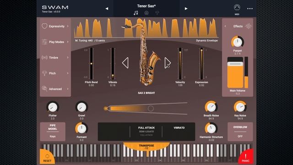Click the SAX 2 BRIGHT model name
Image resolution: width=293 pixels, height=165 pixels.
tap(146, 93)
